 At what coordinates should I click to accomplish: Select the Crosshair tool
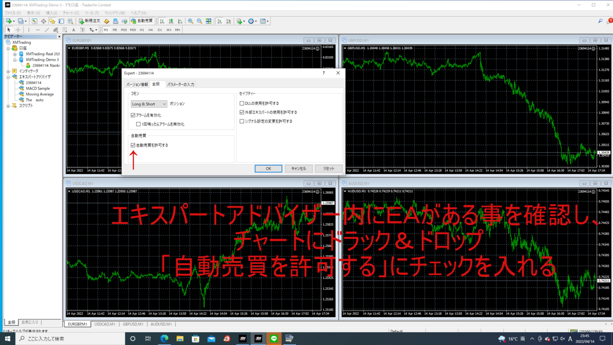18,30
